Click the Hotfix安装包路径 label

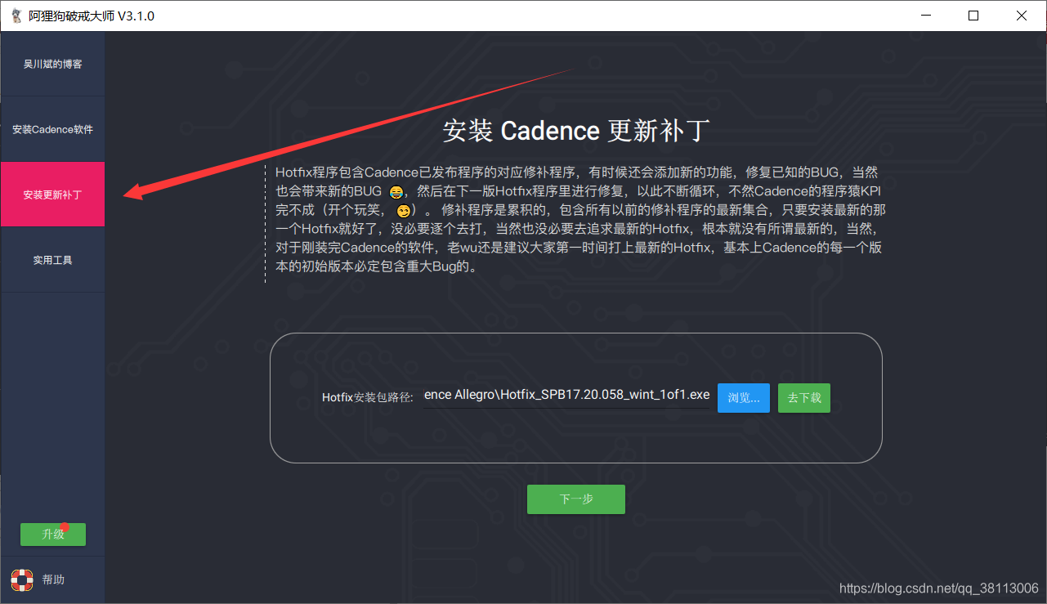click(368, 397)
